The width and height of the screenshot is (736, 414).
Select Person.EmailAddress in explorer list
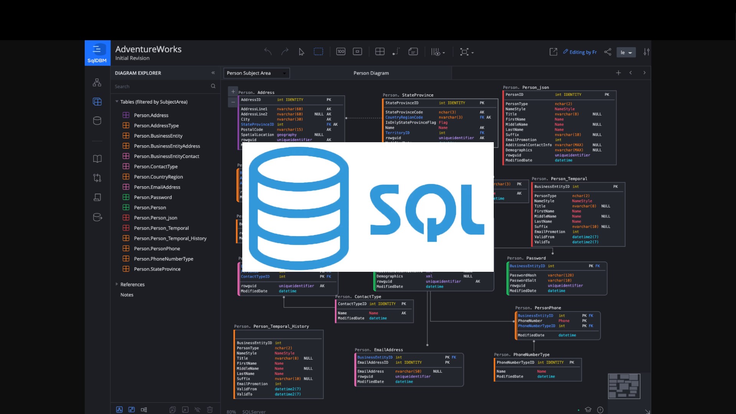click(x=157, y=187)
